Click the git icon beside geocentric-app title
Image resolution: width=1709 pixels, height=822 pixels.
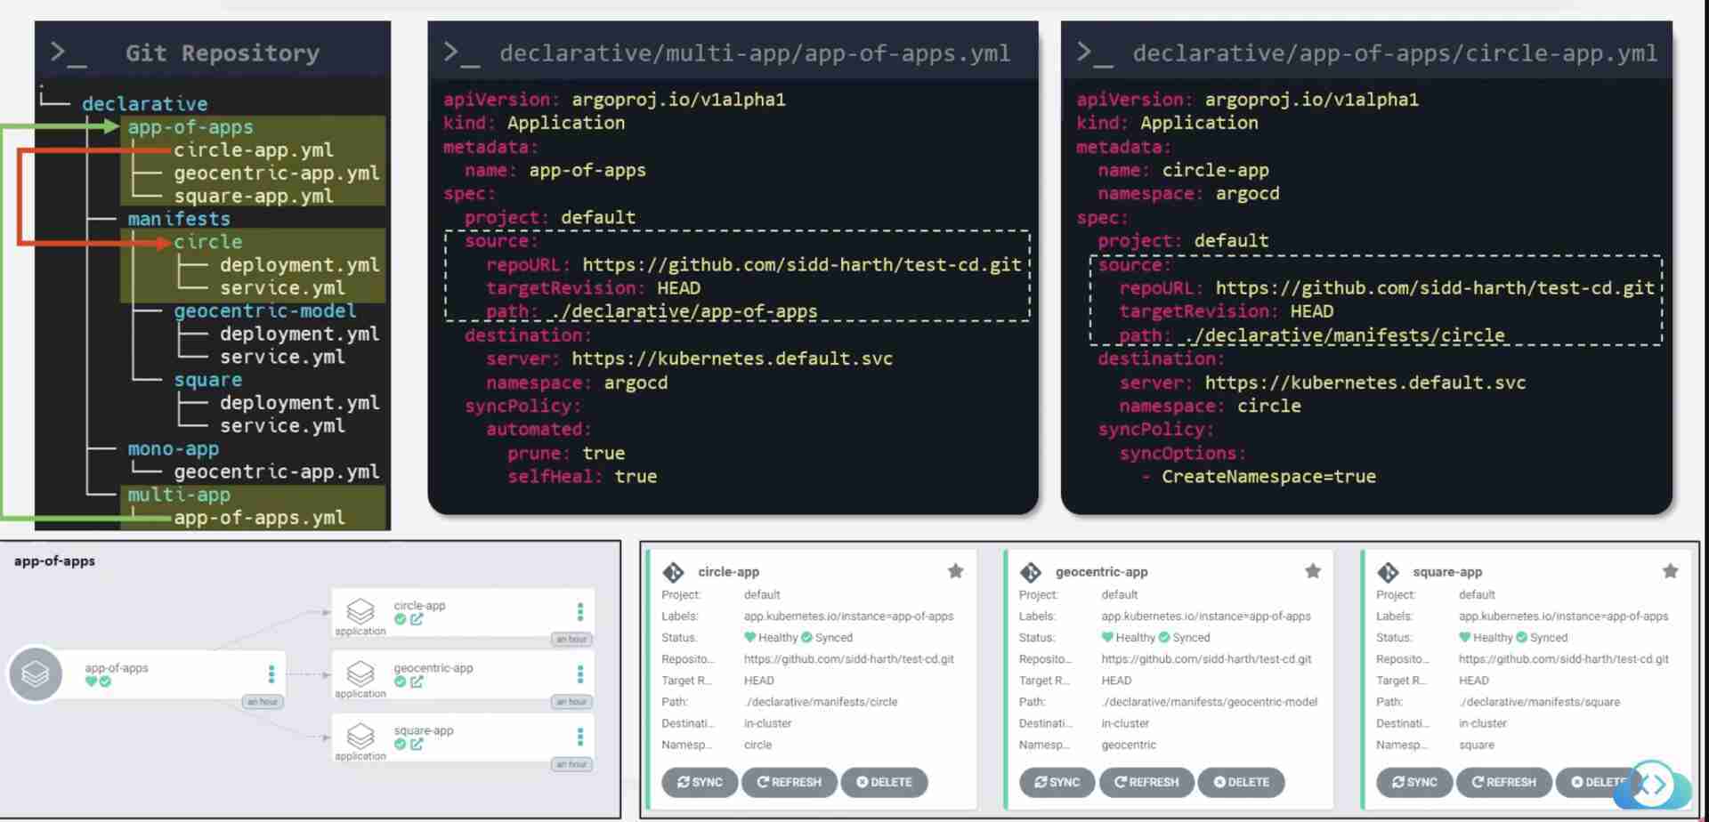pyautogui.click(x=1031, y=572)
